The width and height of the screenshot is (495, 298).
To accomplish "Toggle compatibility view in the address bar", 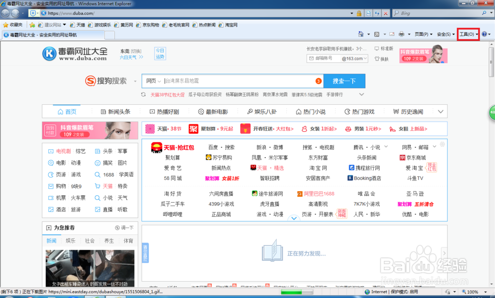I will pyautogui.click(x=368, y=13).
